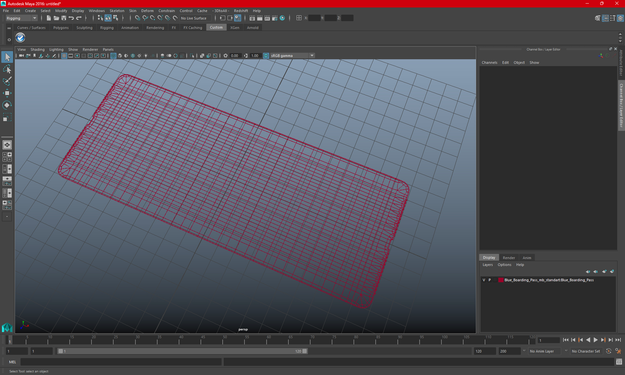Open the Skeleton menu
The height and width of the screenshot is (375, 625).
[x=117, y=11]
